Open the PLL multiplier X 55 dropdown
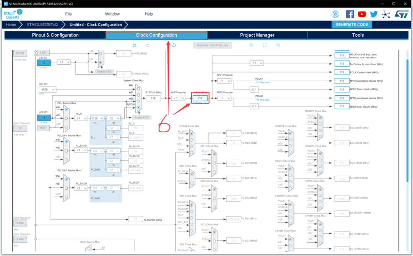 [97, 119]
